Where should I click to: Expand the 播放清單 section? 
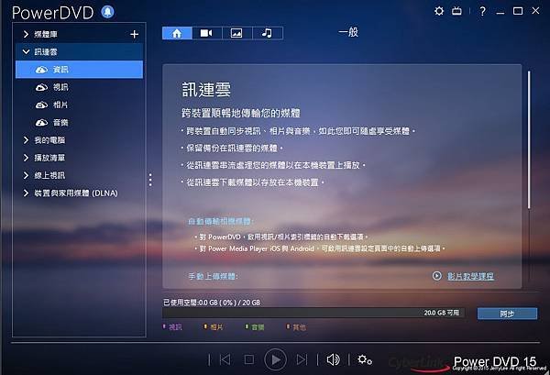[26, 158]
